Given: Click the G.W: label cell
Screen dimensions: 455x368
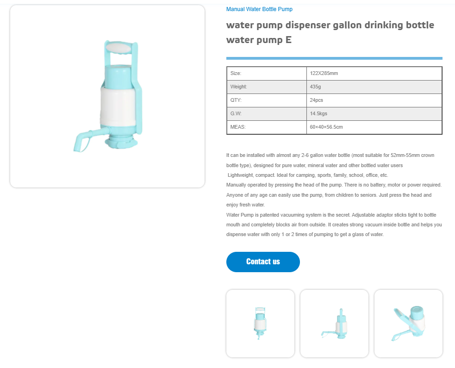Looking at the screenshot, I should (x=267, y=113).
